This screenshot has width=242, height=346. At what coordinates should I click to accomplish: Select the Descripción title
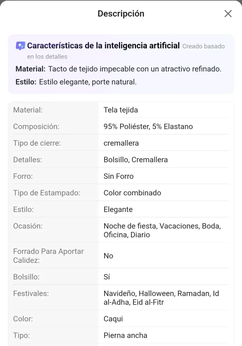click(121, 14)
